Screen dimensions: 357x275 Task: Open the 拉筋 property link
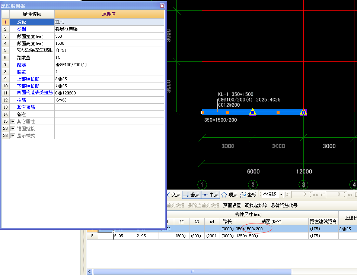(21, 100)
